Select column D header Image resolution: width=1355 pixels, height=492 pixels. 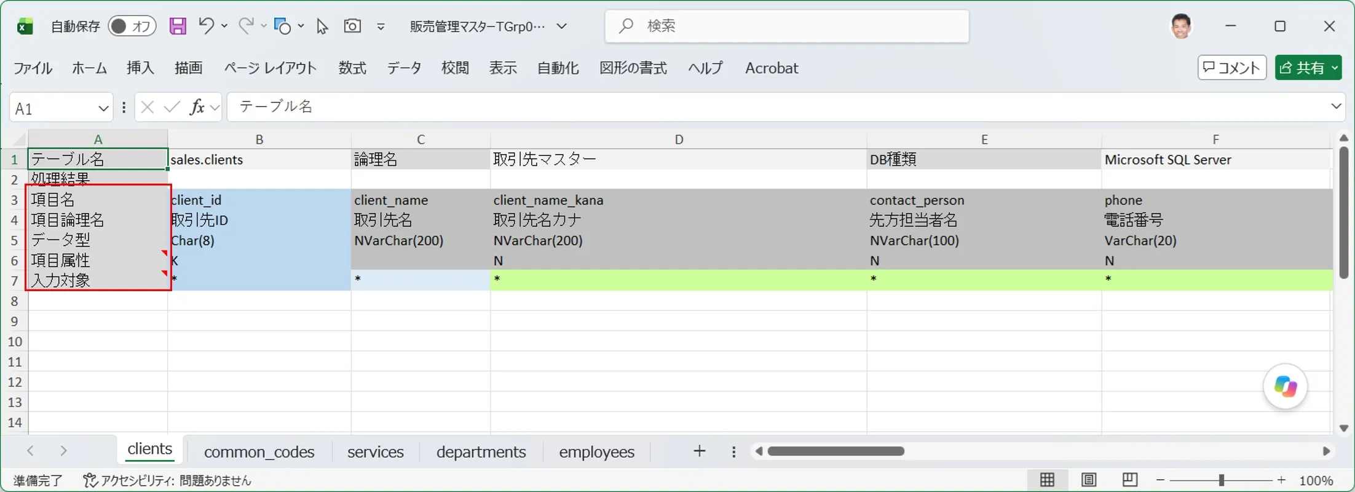[679, 139]
